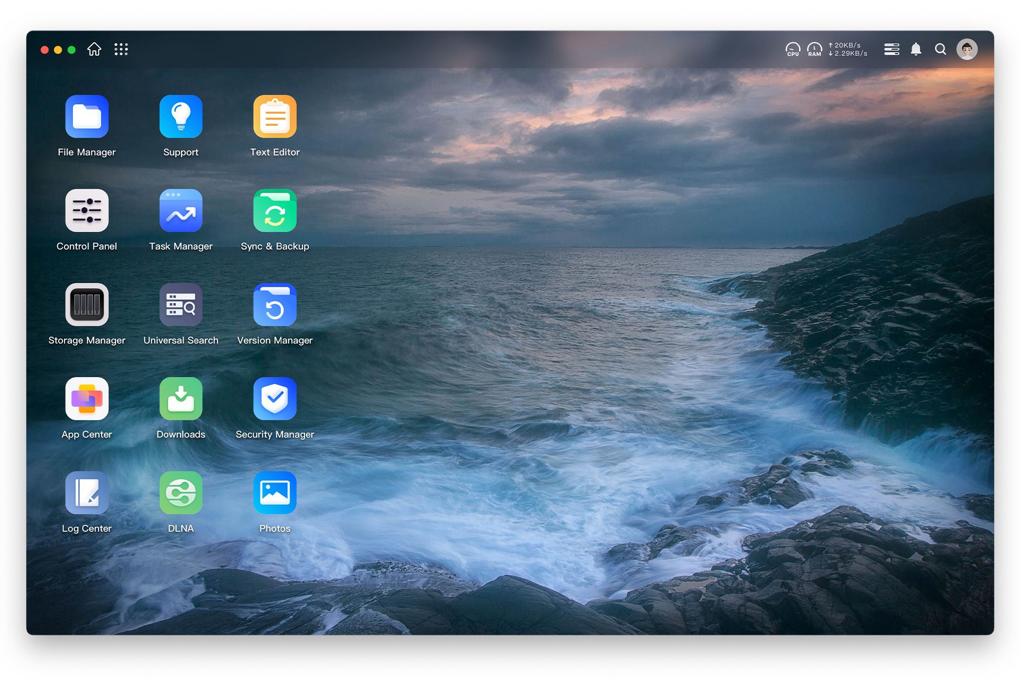The image size is (1020, 680).
Task: Toggle notifications bell icon
Action: point(916,50)
